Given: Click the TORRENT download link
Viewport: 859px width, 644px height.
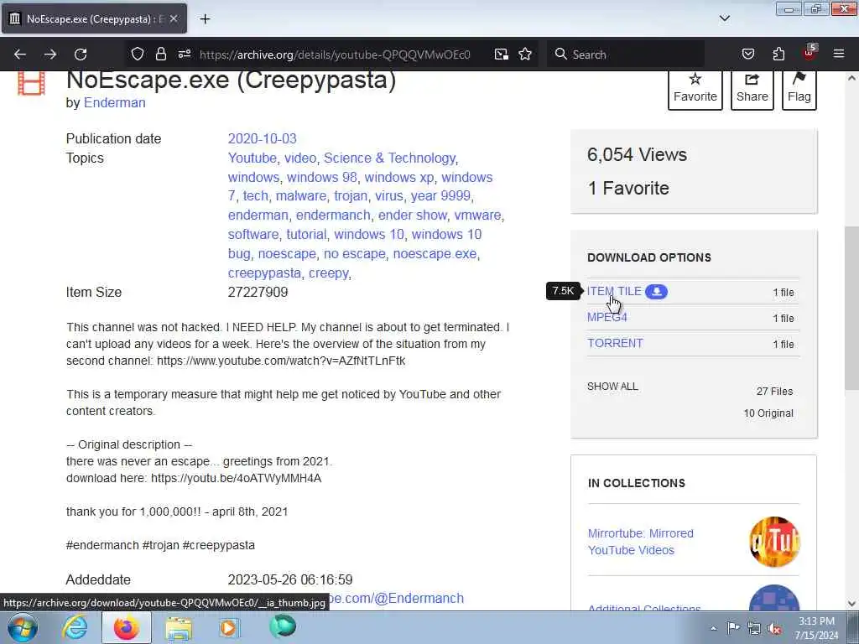Looking at the screenshot, I should (615, 343).
